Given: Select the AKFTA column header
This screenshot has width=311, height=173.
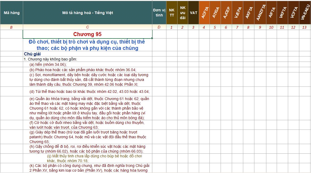Looking at the screenshot, I should pos(249,12).
